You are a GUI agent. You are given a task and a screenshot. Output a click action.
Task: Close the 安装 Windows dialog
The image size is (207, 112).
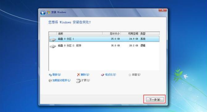163,10
